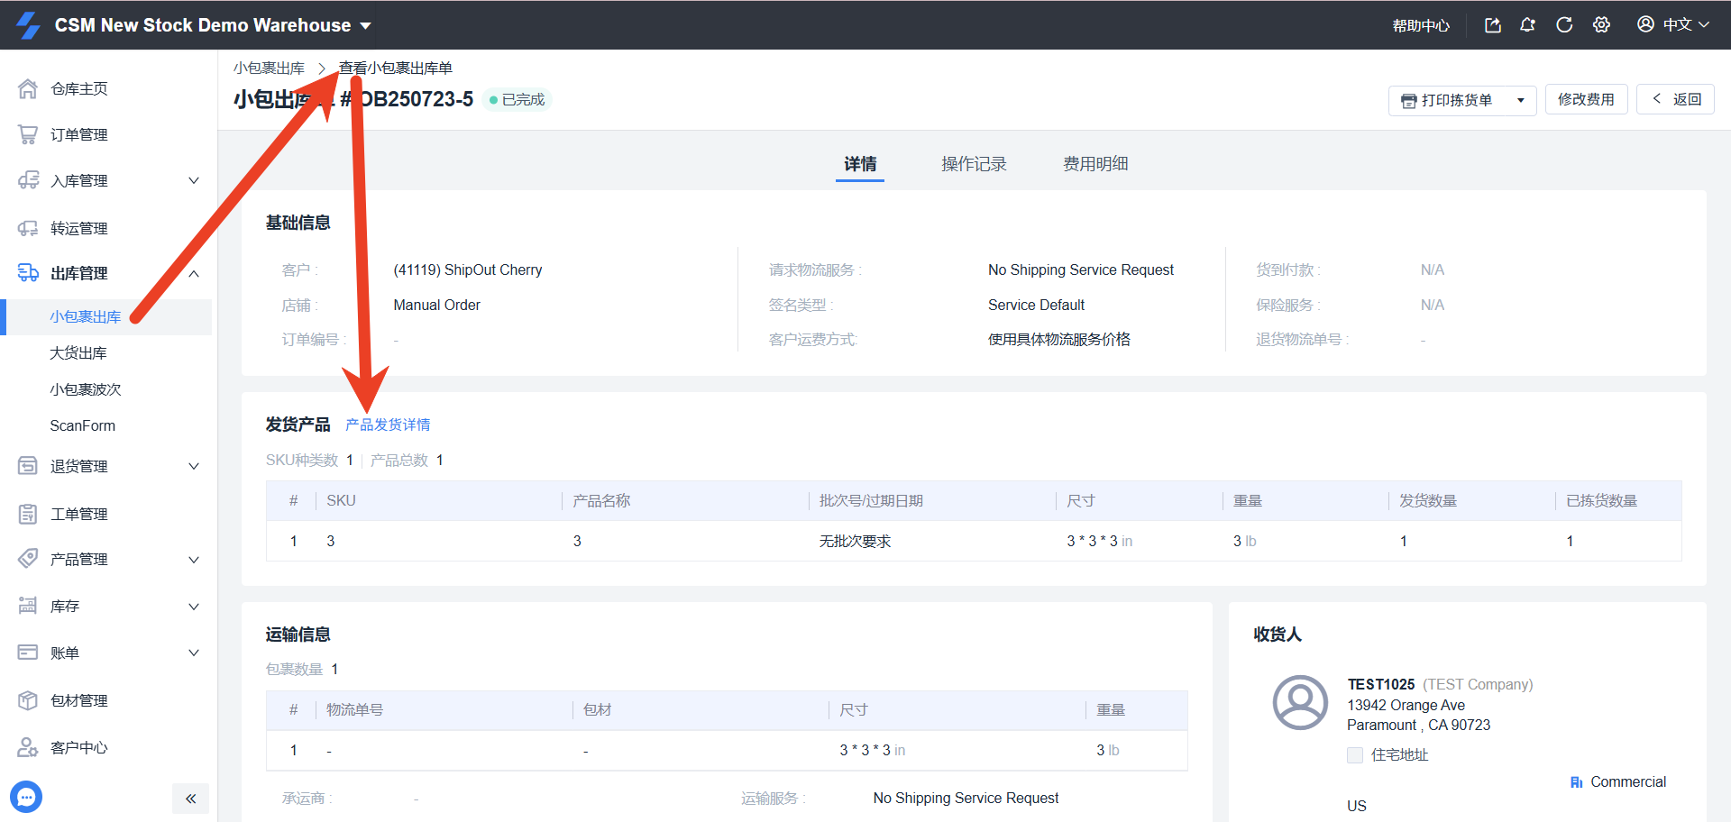Click the 出库管理 truck icon

coord(28,273)
